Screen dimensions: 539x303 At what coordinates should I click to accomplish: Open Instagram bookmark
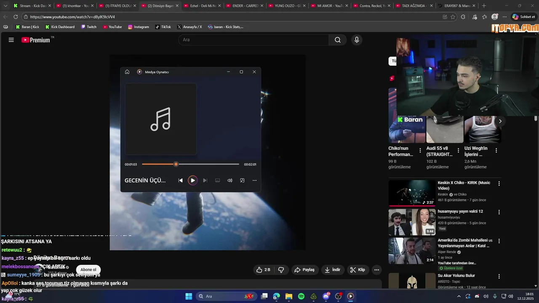click(x=139, y=27)
